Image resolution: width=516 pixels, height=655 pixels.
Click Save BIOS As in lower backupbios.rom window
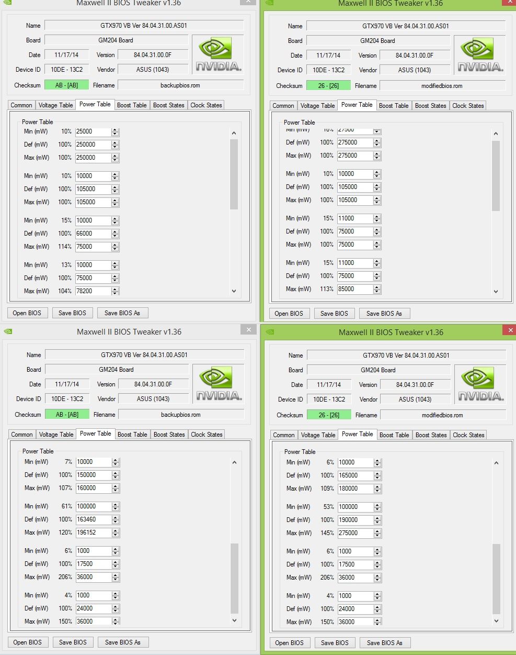point(123,642)
